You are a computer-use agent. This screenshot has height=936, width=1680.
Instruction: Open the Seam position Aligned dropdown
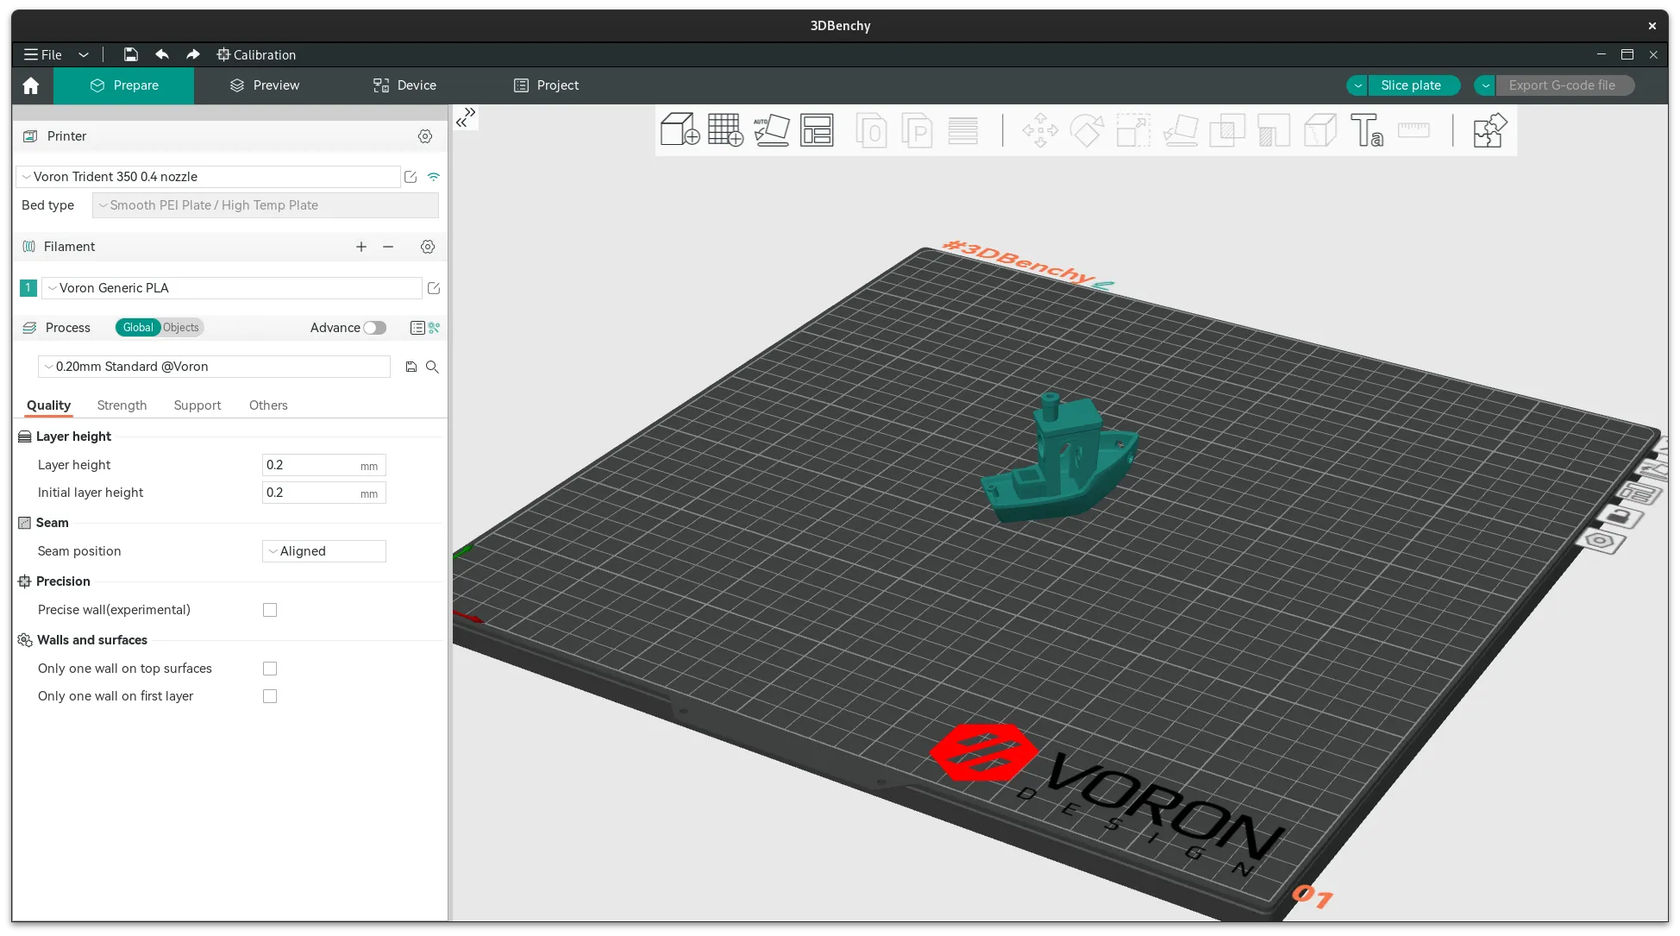(x=323, y=551)
